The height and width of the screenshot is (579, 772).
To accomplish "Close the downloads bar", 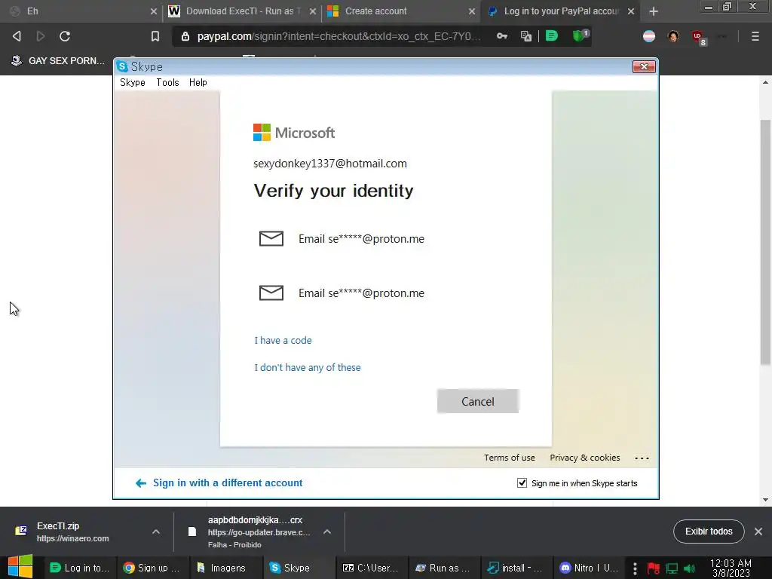I will coord(758,532).
